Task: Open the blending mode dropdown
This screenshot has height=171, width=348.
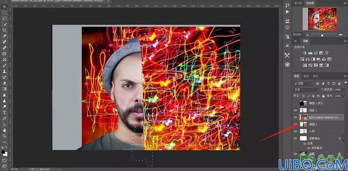Action: 306,90
